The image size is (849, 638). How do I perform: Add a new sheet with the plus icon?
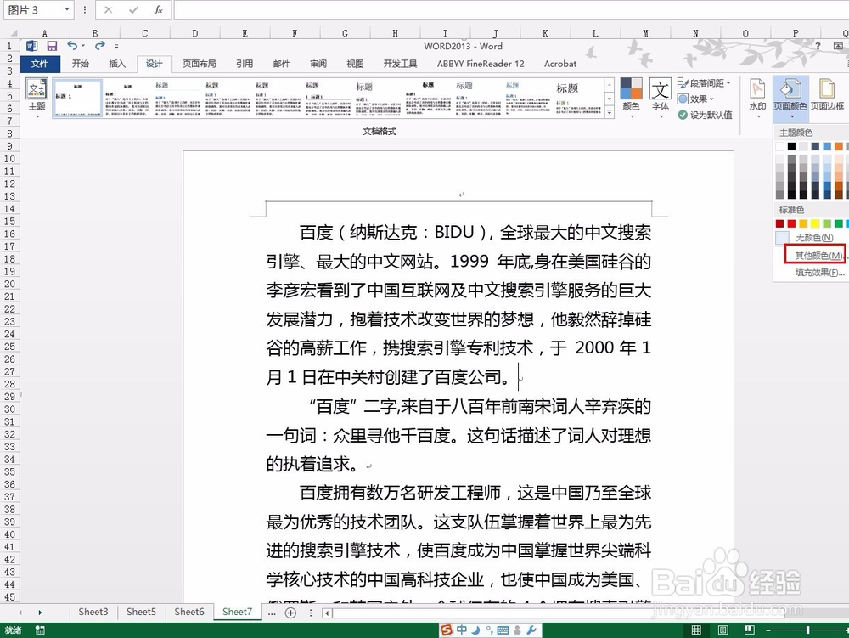[x=290, y=613]
